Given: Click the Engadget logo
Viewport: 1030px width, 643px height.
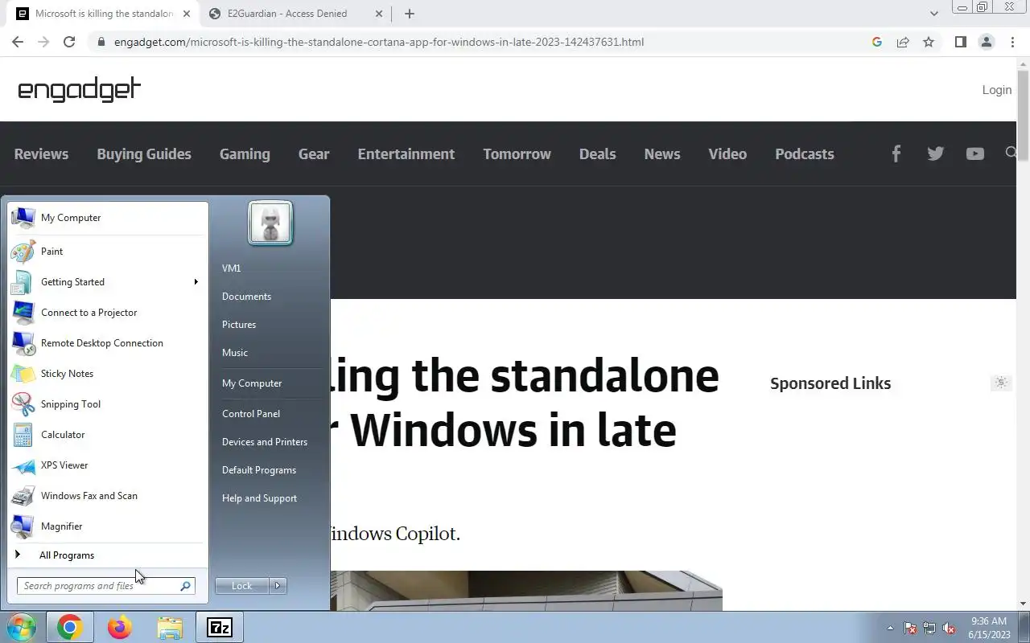Looking at the screenshot, I should point(79,89).
